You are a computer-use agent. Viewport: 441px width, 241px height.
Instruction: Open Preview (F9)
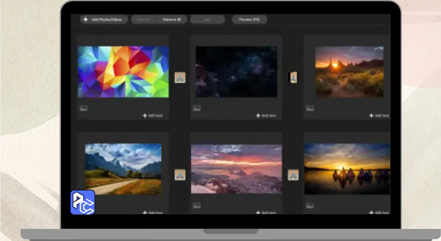[249, 20]
